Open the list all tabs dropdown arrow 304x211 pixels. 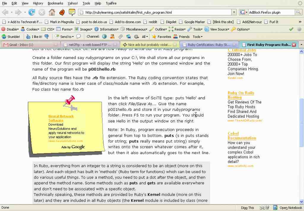coord(301,45)
